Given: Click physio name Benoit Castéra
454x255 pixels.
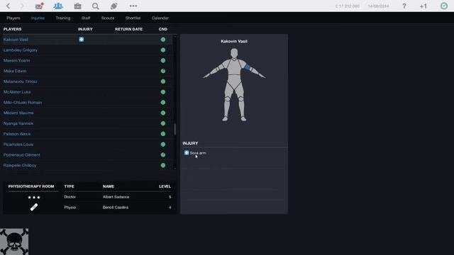Looking at the screenshot, I should [115, 208].
